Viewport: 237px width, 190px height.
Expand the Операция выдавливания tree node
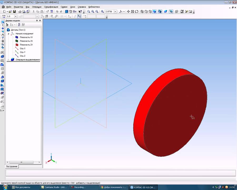tap(8, 60)
